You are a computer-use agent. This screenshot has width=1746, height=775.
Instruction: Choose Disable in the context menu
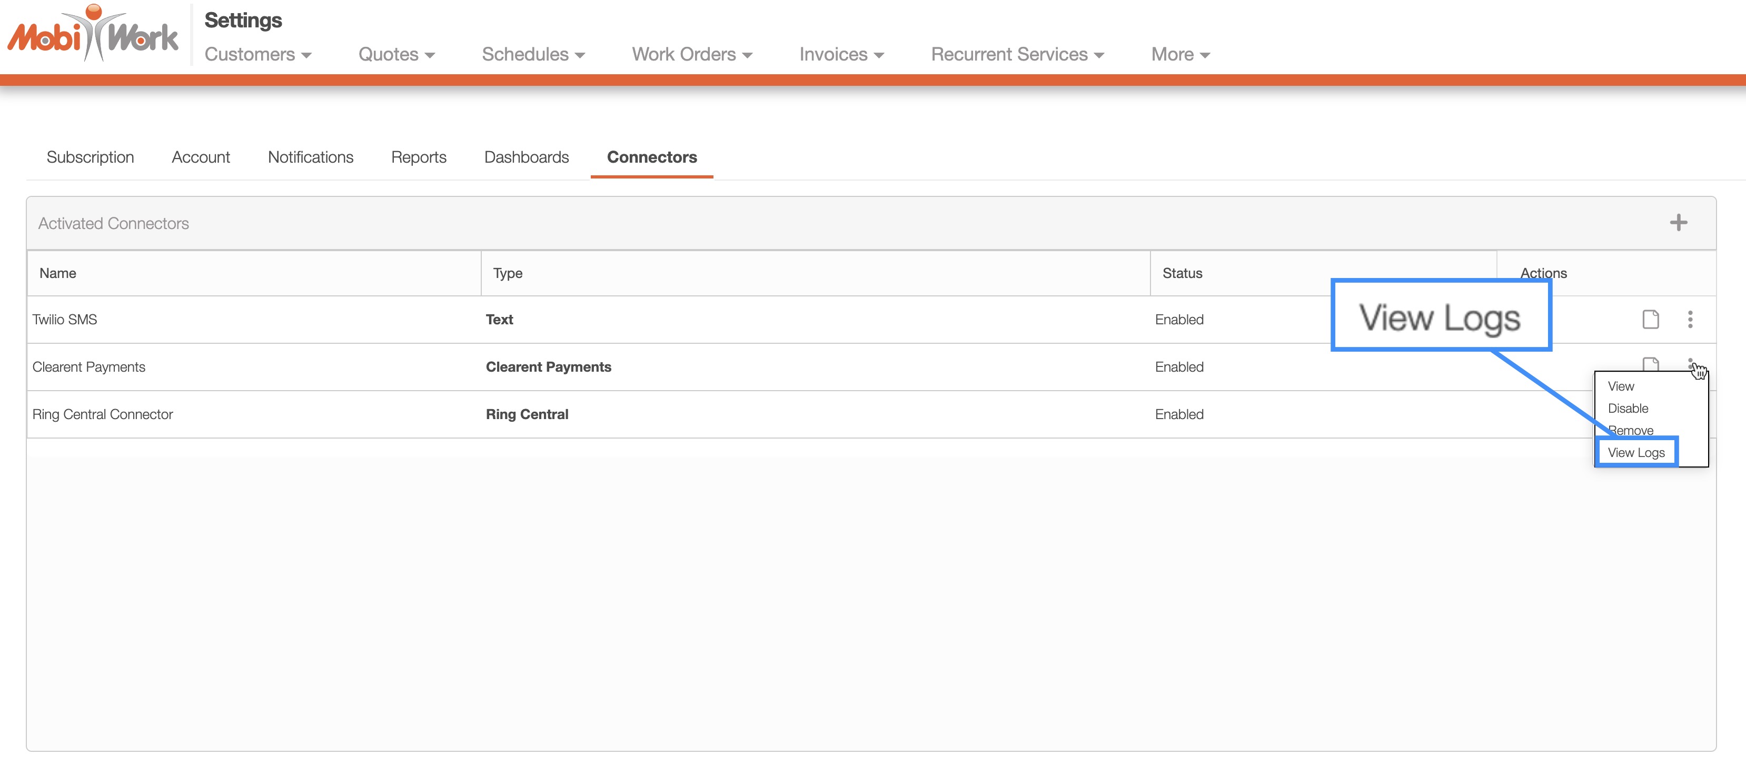click(1628, 409)
